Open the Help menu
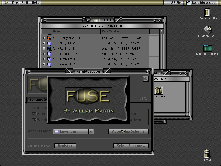The width and height of the screenshot is (221, 166). coord(36,3)
